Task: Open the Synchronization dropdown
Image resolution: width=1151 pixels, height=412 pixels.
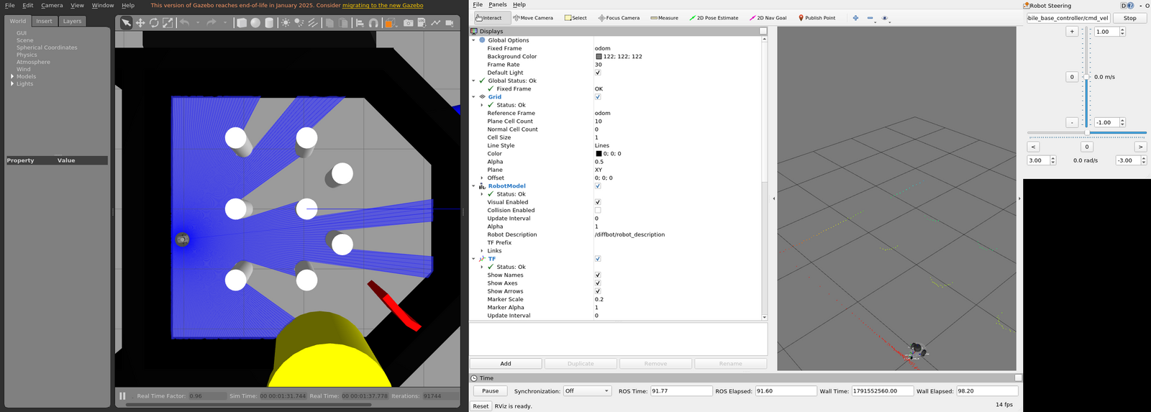Action: [587, 391]
